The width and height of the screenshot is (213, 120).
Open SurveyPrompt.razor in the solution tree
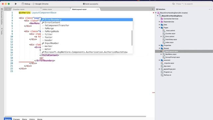coord(172,57)
